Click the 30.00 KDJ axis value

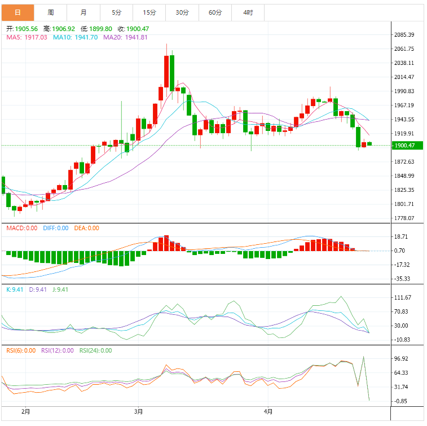pos(401,326)
